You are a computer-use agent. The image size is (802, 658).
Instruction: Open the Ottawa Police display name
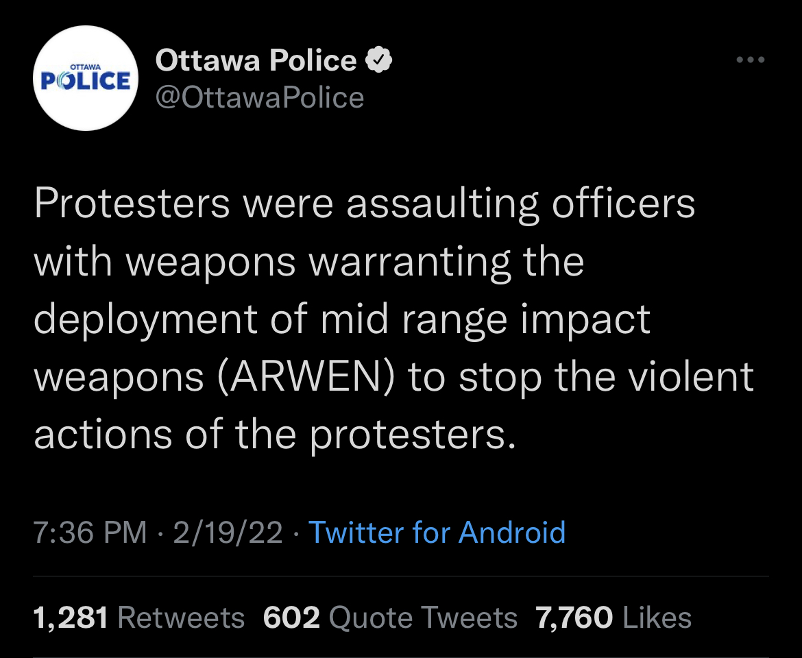point(256,60)
